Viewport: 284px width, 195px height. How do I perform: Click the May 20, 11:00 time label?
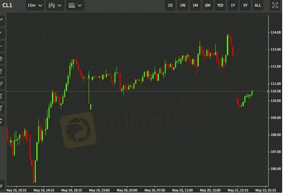tap(182, 190)
